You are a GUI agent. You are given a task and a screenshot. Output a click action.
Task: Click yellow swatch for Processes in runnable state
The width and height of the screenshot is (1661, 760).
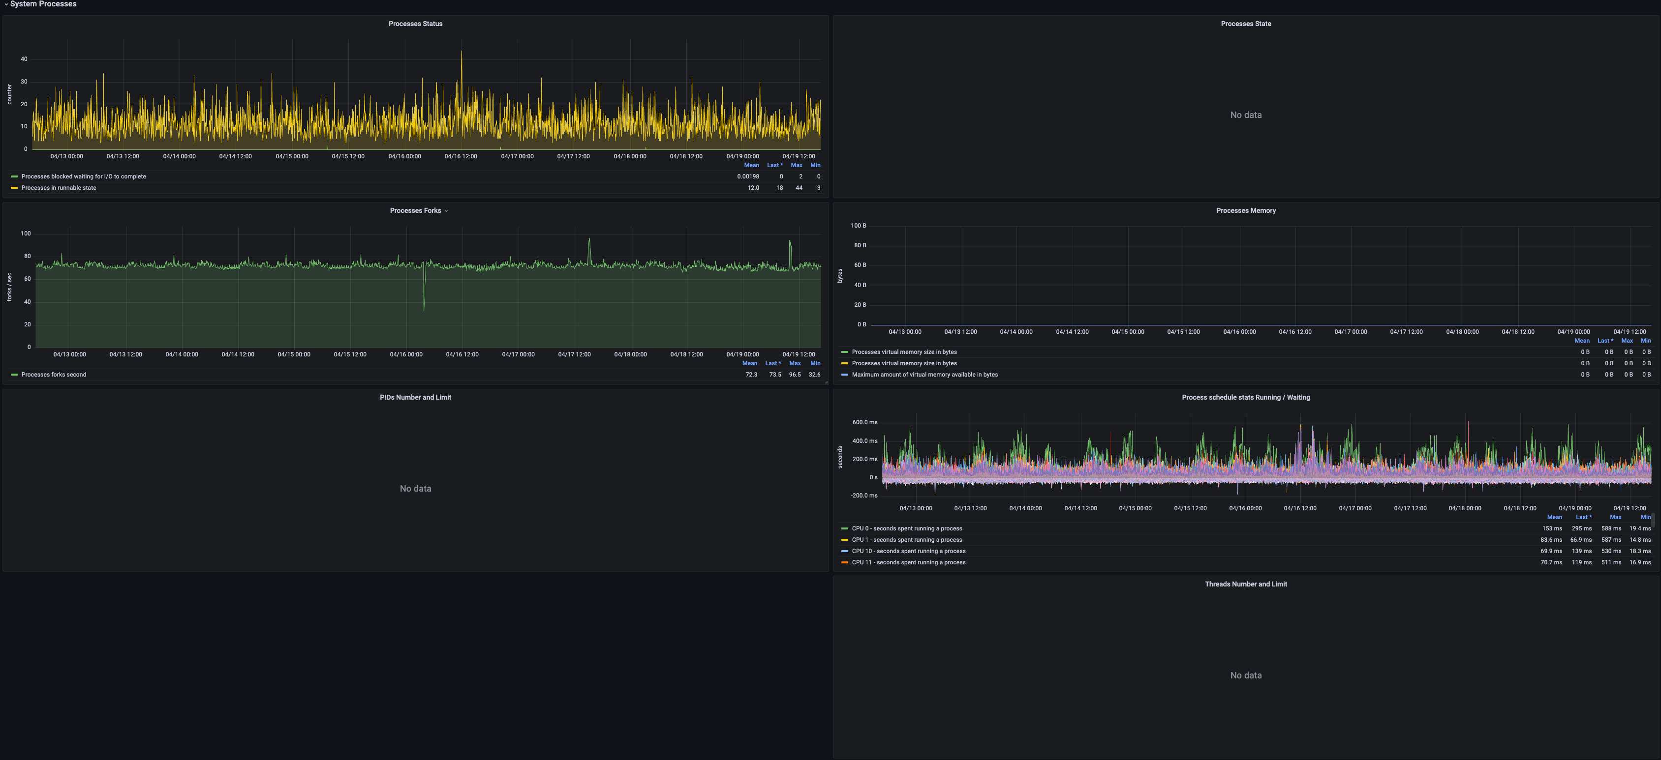(14, 188)
